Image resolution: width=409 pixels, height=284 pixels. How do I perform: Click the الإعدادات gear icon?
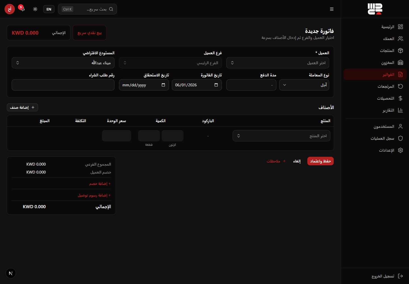pos(400,150)
